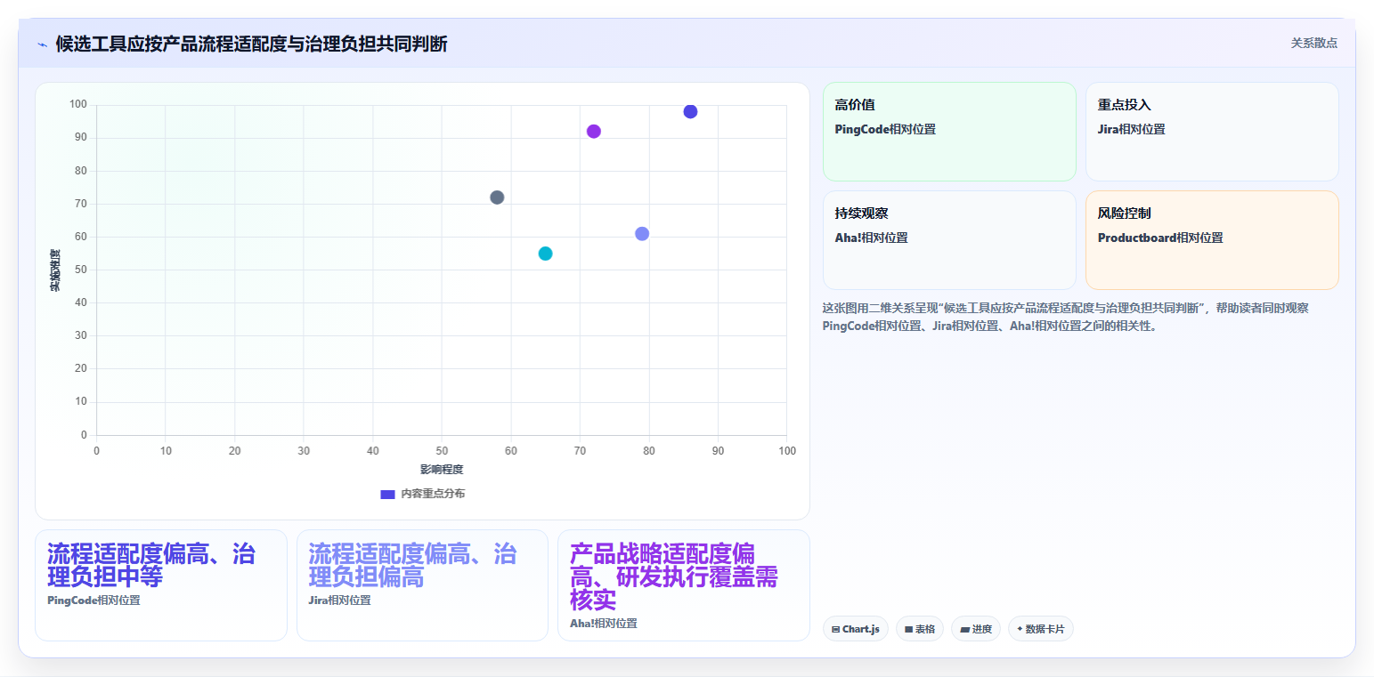Click the x-axis tick label 50
The image size is (1374, 677).
pyautogui.click(x=442, y=451)
